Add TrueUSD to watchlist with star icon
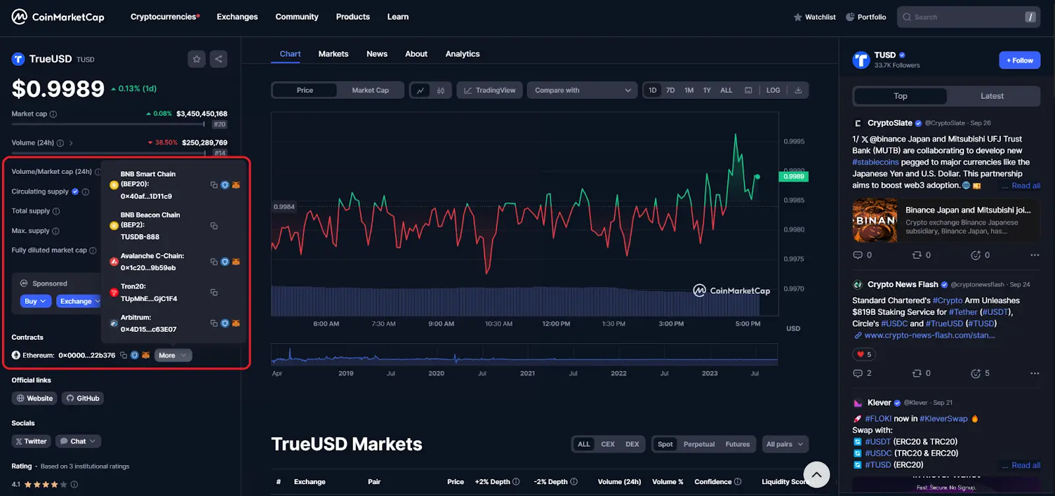The image size is (1055, 496). [x=196, y=59]
